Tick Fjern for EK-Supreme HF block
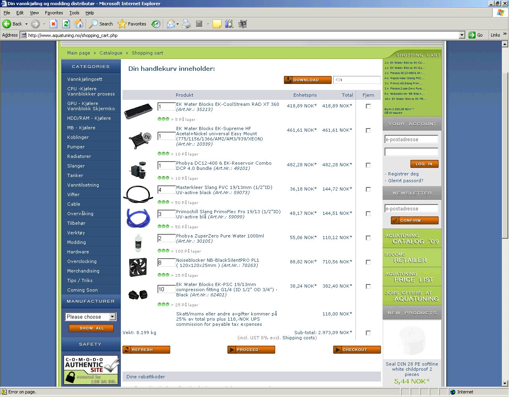The width and height of the screenshot is (509, 397). click(x=368, y=130)
